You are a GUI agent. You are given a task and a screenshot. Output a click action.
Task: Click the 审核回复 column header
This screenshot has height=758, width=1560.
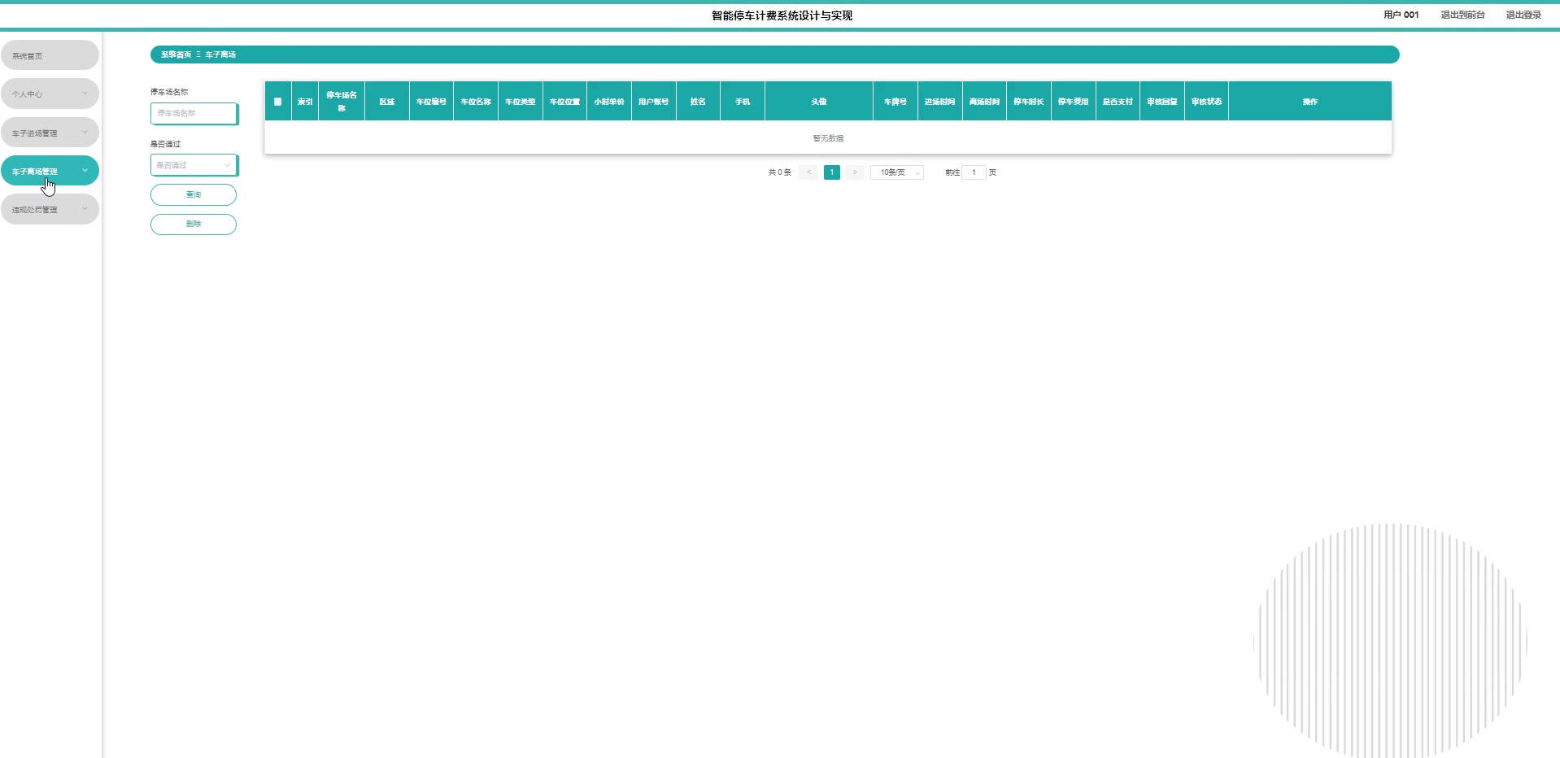(x=1162, y=102)
